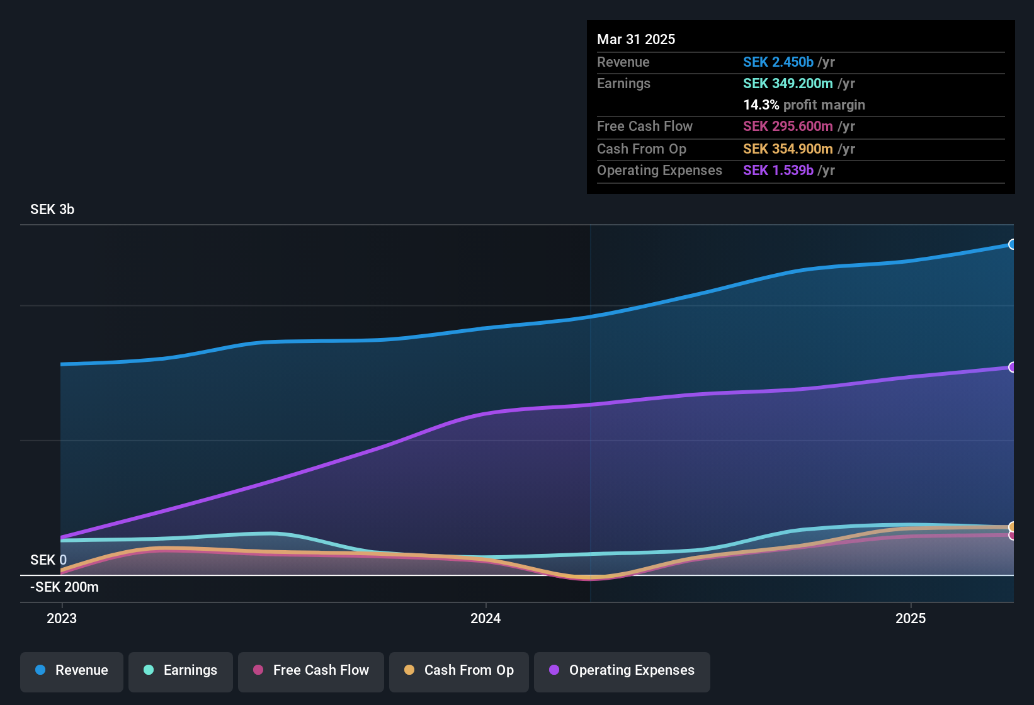
Task: Click the Cash From Op label in tooltip
Action: point(642,149)
